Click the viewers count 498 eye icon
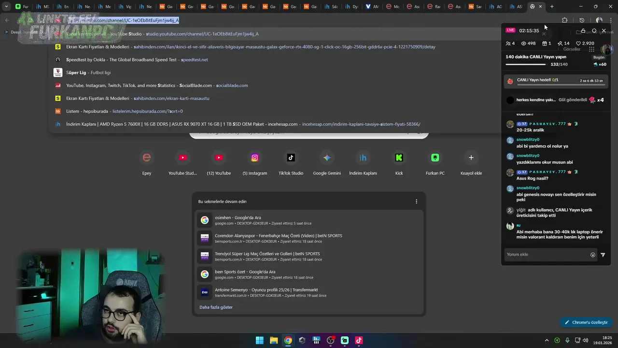Viewport: 618px width, 348px height. (x=528, y=43)
